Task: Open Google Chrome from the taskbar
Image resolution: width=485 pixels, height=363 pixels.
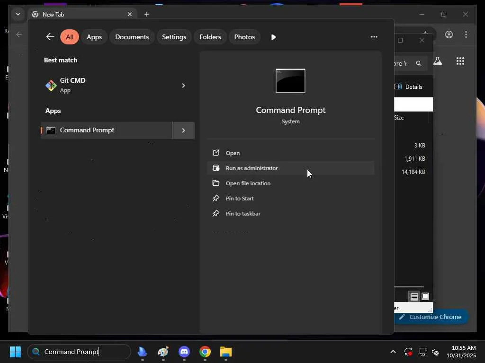Action: point(205,352)
